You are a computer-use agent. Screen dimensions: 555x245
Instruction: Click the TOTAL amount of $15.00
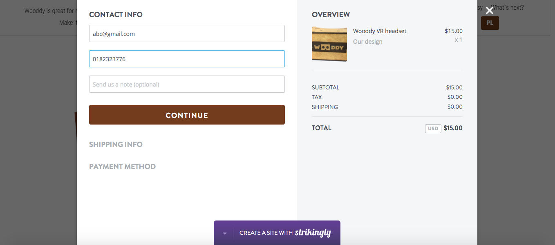[x=453, y=128]
